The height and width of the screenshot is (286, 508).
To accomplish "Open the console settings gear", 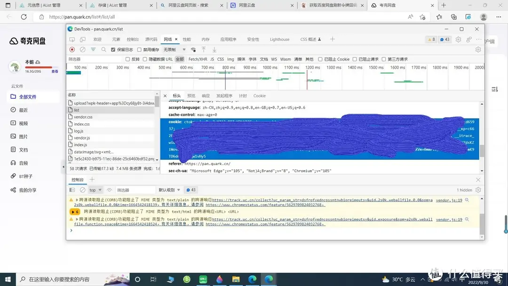I will click(x=478, y=190).
